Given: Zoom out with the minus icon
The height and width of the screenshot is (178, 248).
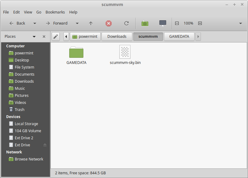Looking at the screenshot, I should pos(177,23).
